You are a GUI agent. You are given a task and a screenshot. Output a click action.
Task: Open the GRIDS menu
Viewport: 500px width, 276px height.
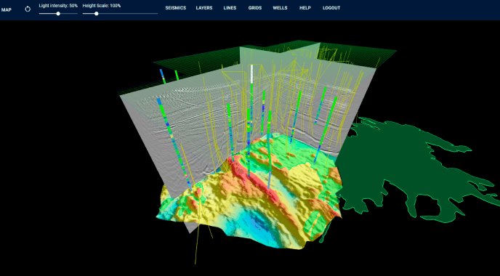(255, 8)
